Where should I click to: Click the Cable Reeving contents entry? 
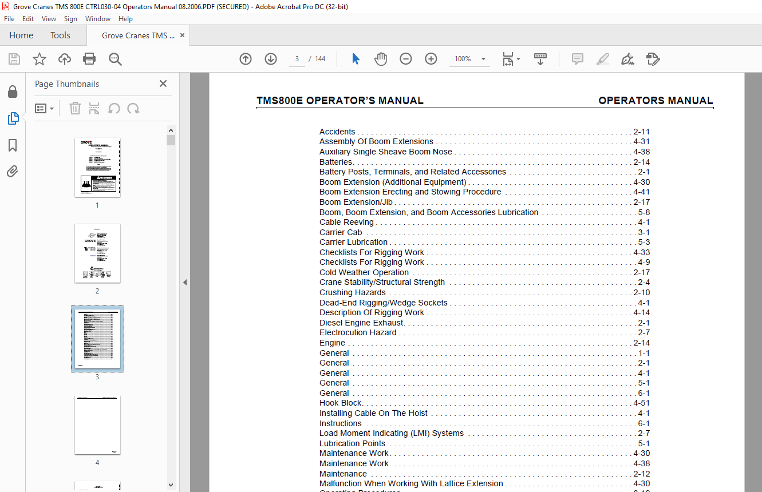(484, 222)
